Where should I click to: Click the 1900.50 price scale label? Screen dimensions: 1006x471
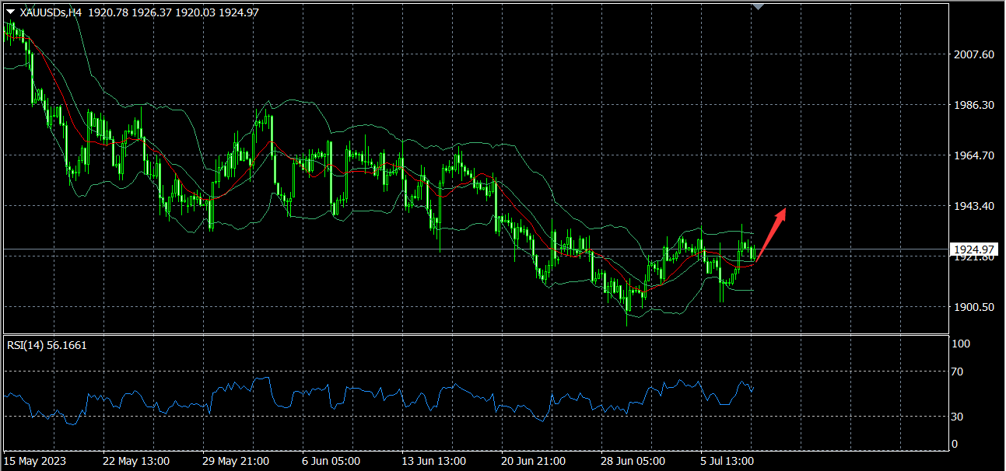[974, 307]
